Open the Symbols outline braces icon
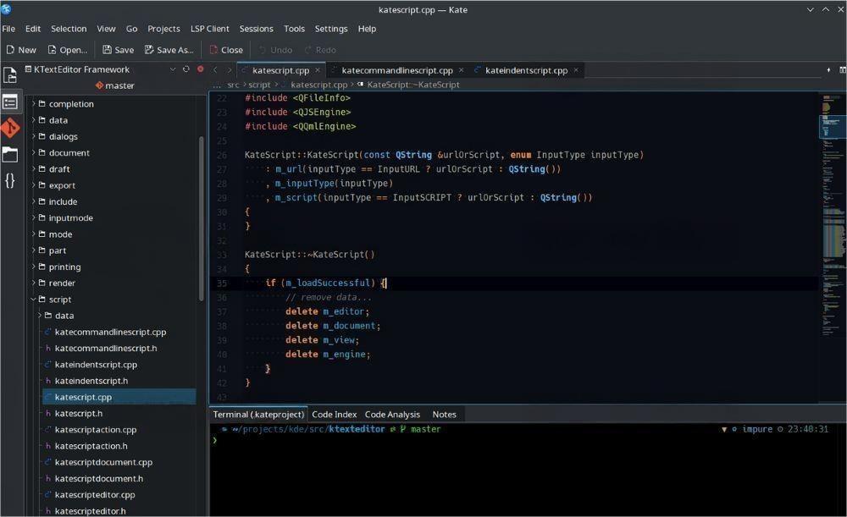The width and height of the screenshot is (847, 517). click(x=10, y=180)
